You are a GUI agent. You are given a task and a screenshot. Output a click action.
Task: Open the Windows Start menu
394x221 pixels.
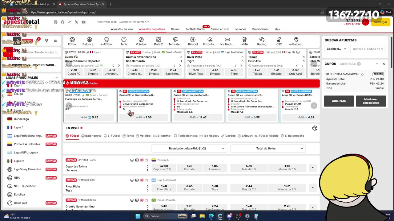point(138,216)
